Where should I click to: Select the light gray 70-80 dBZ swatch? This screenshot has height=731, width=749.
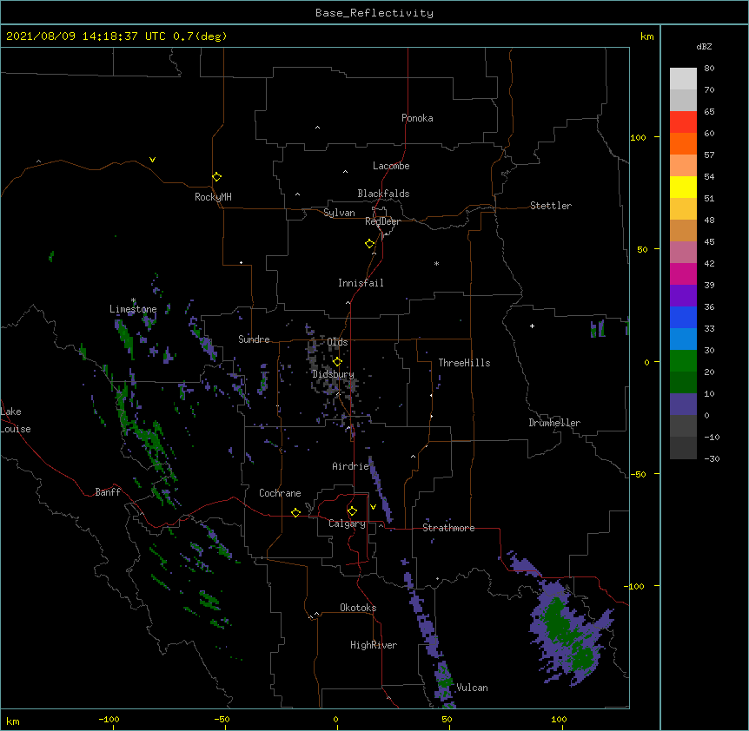coord(683,79)
